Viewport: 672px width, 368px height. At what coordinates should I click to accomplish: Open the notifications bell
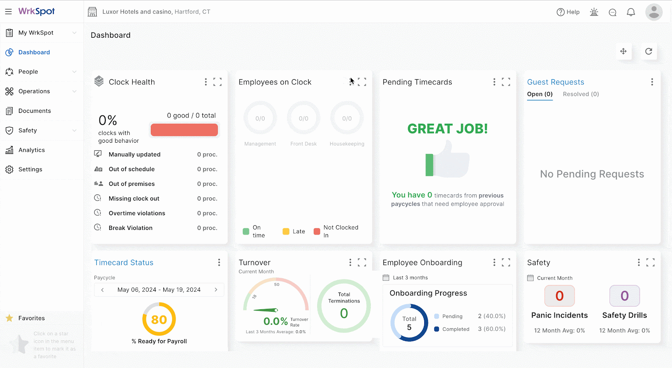coord(631,12)
